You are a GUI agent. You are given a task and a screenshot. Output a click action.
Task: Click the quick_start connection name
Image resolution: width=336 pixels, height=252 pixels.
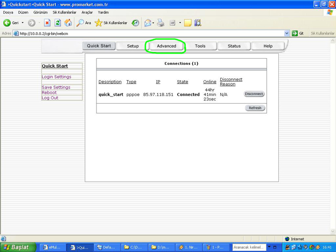[x=111, y=95]
